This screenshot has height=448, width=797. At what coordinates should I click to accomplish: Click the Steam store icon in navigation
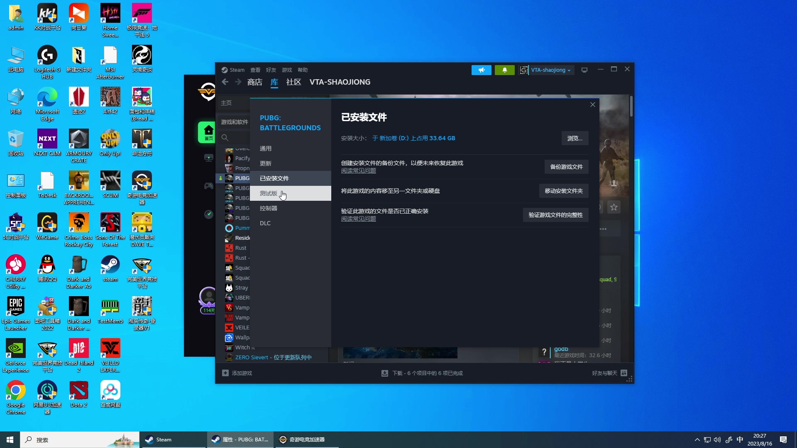coord(254,81)
